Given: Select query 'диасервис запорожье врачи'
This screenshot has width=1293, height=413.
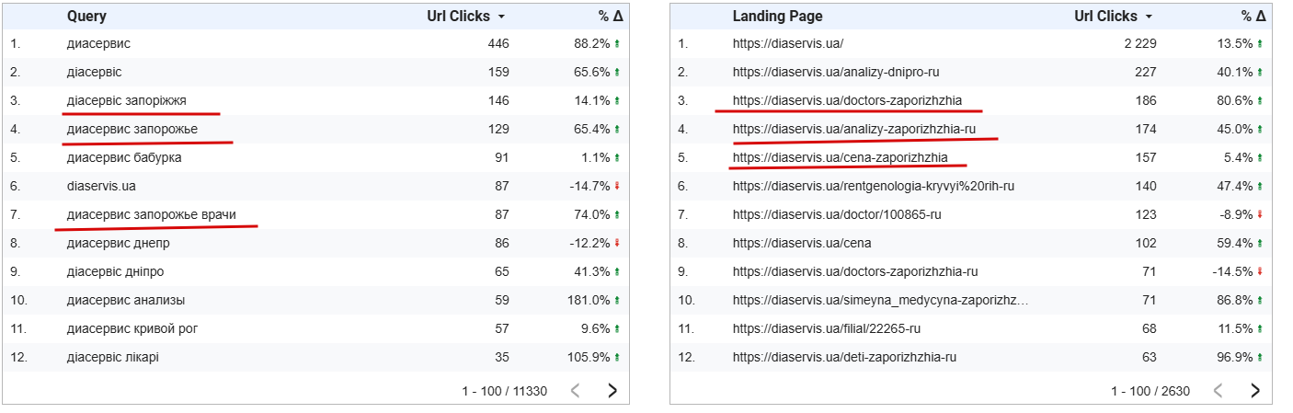Looking at the screenshot, I should (152, 214).
